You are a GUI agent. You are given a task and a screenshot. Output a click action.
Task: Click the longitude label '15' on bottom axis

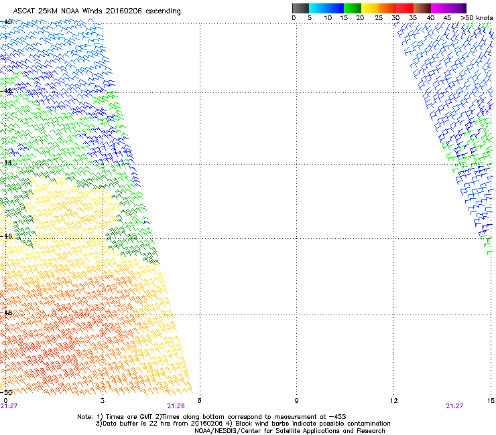click(x=491, y=401)
